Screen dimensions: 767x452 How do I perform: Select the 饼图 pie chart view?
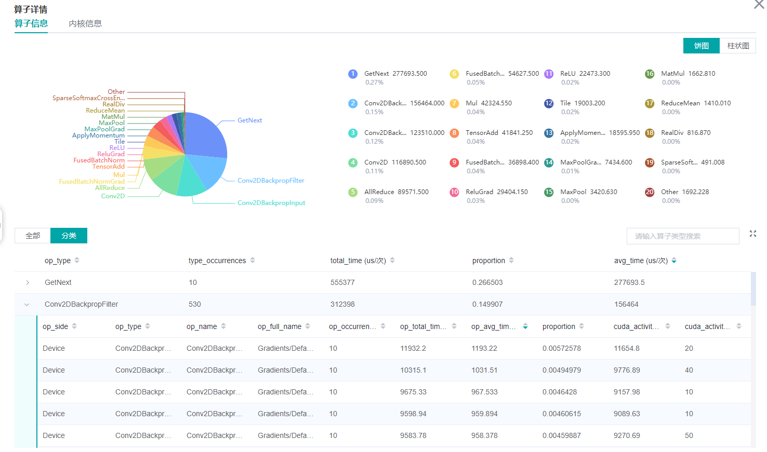[701, 46]
